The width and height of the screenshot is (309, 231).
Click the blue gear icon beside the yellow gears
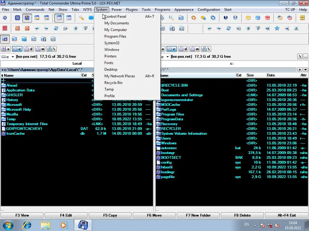pyautogui.click(x=213, y=18)
